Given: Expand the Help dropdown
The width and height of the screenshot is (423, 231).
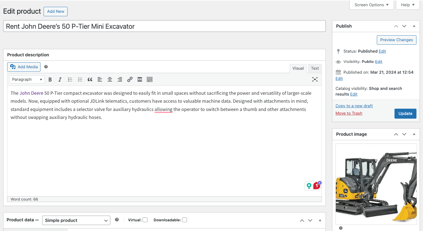Looking at the screenshot, I should pos(408,5).
